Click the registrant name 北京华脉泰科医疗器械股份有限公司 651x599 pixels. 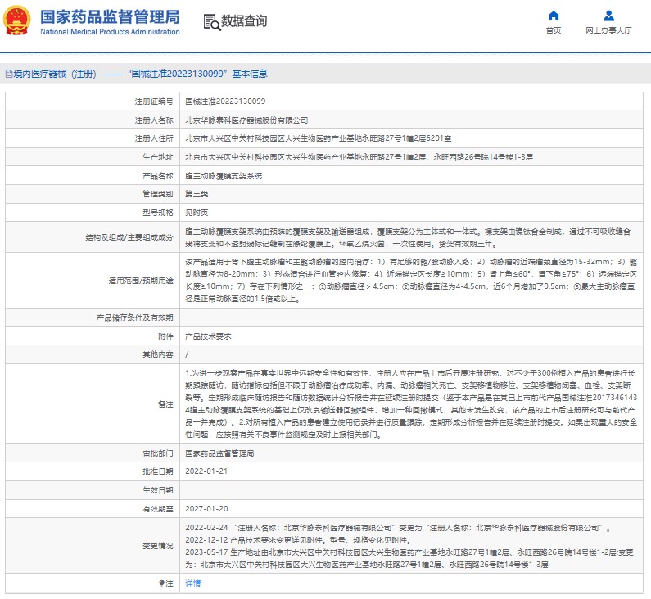point(246,120)
